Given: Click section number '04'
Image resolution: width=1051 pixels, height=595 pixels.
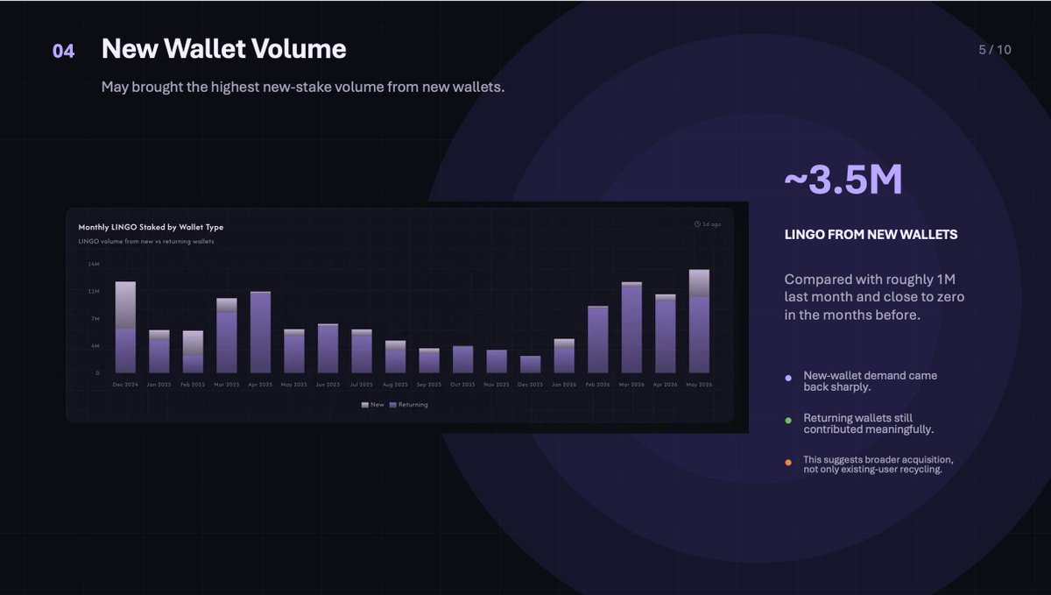Looking at the screenshot, I should (x=64, y=51).
